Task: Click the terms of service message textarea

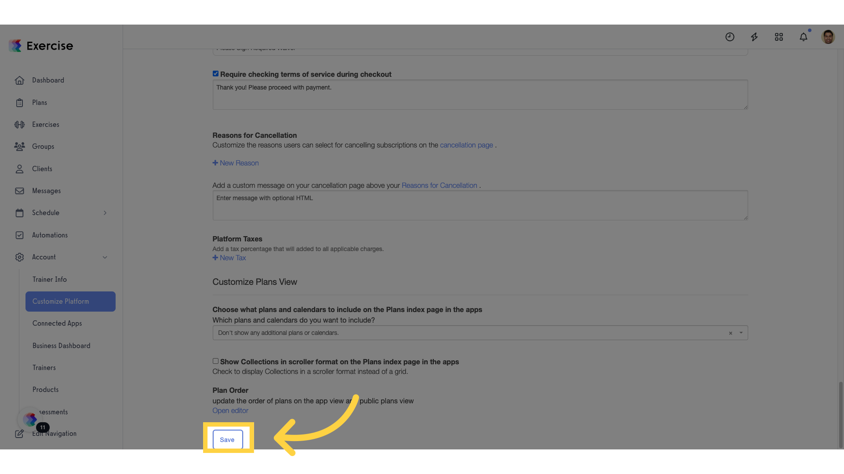Action: click(480, 94)
